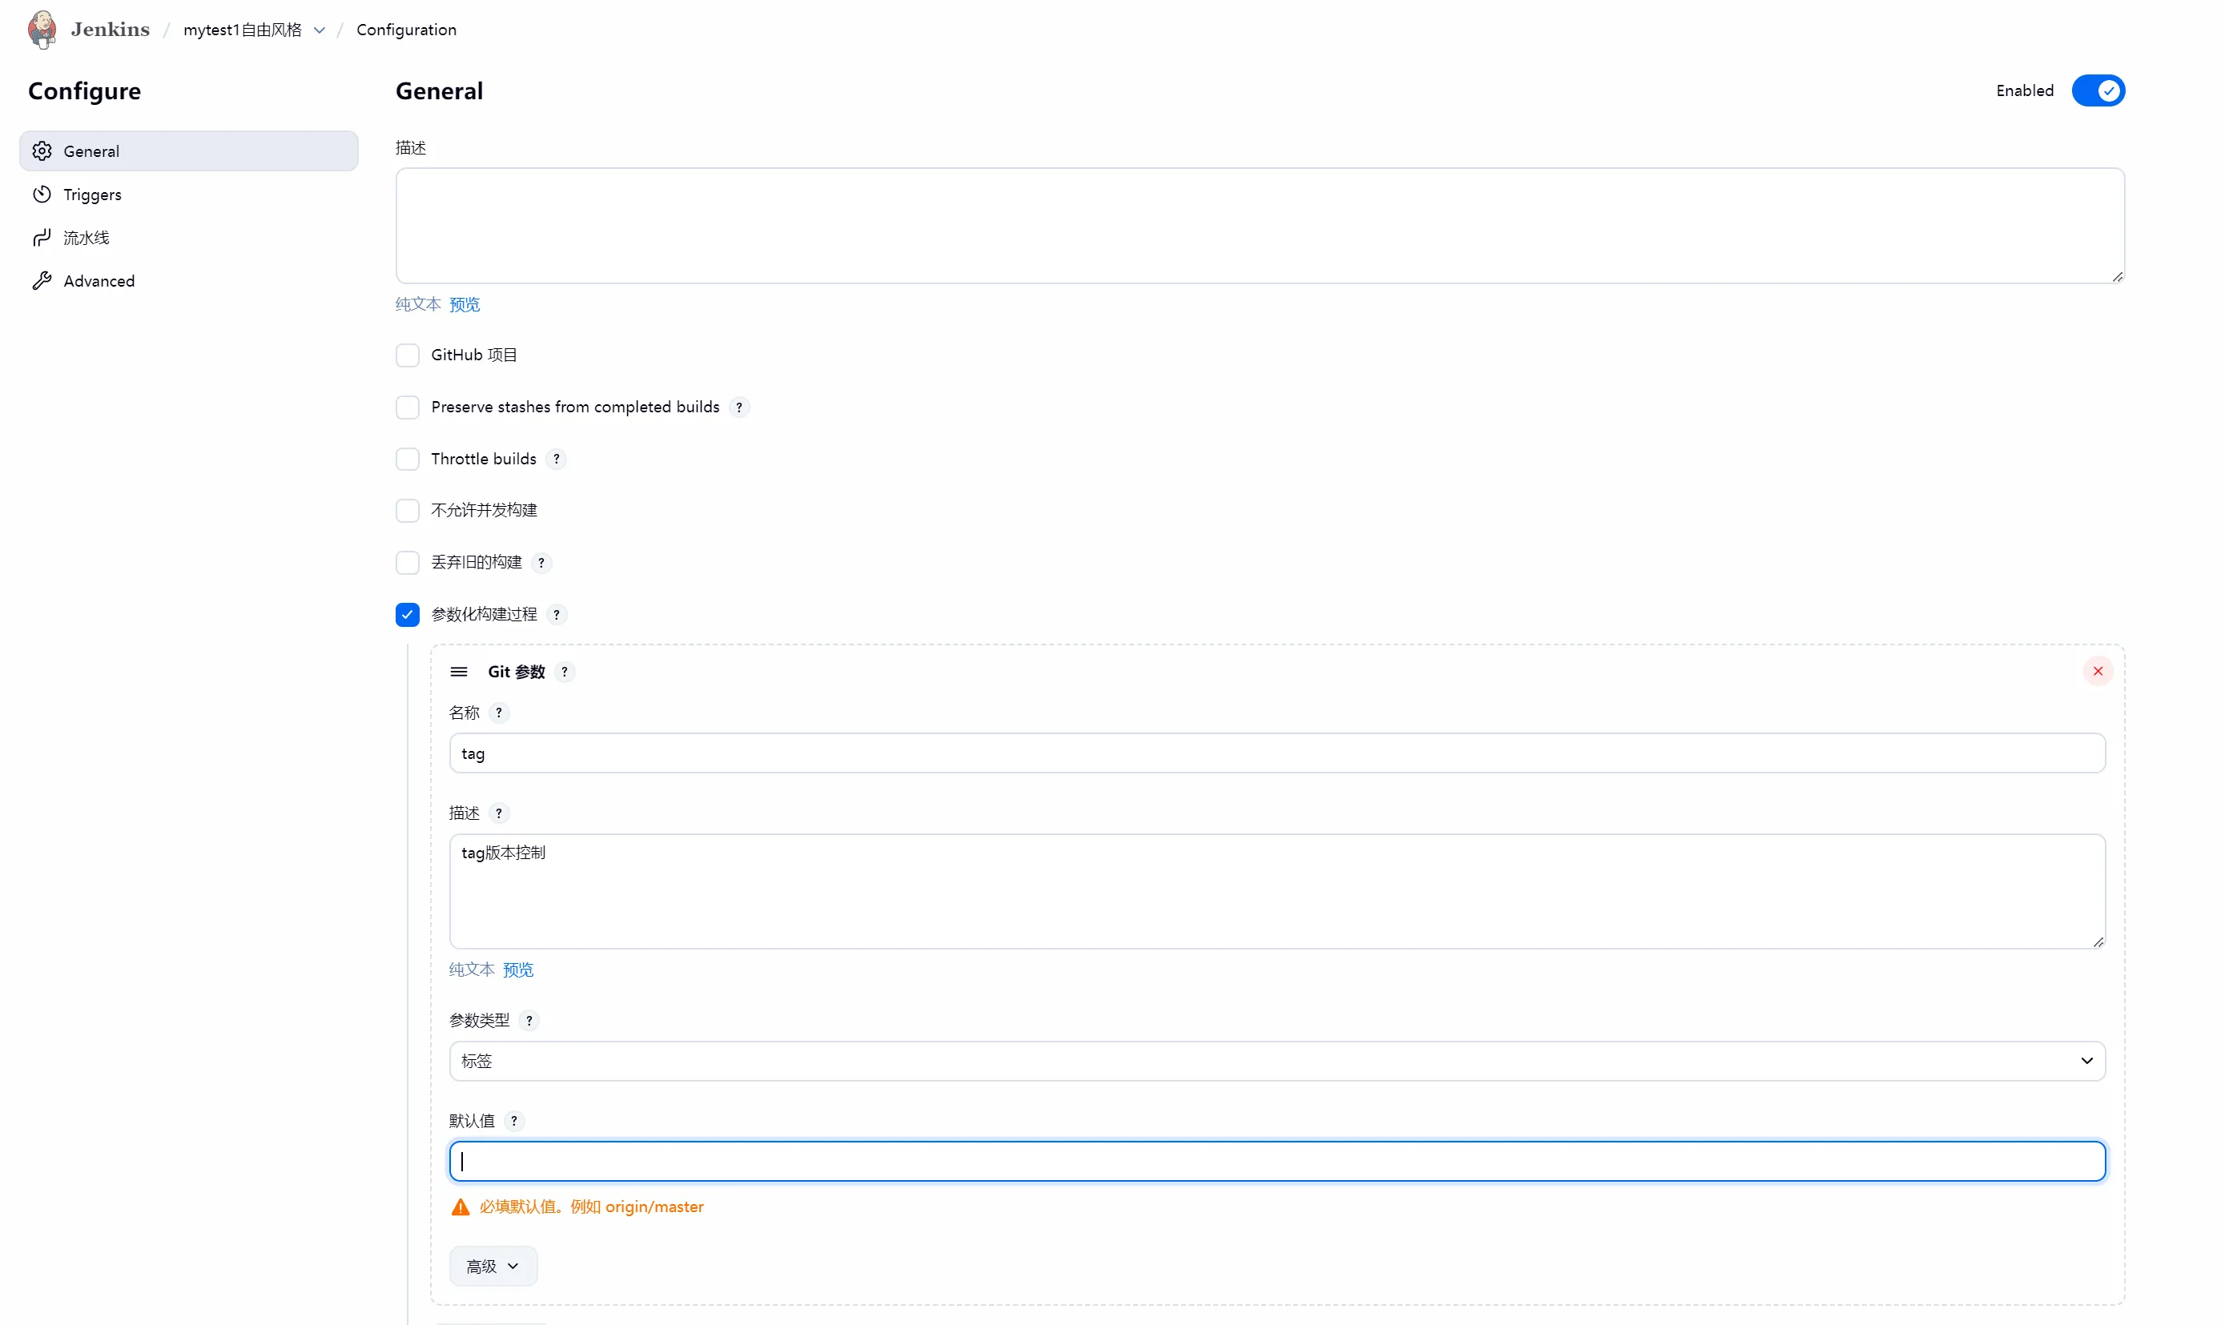Open help icon for Preserve stashes option
Image resolution: width=2225 pixels, height=1325 pixels.
point(738,408)
